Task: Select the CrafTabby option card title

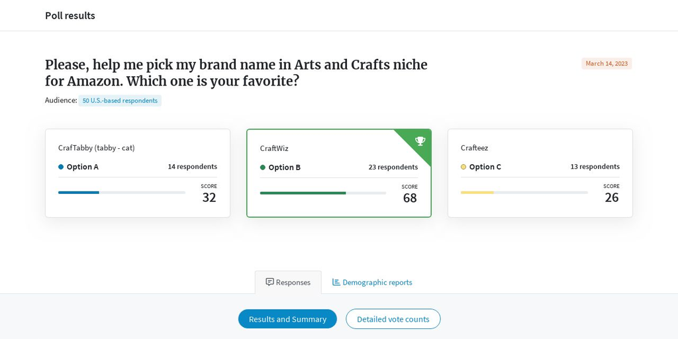Action: (x=97, y=148)
